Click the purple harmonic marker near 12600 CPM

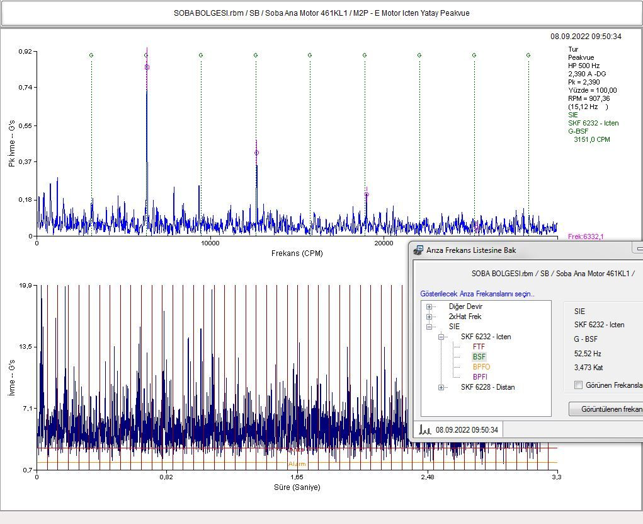pyautogui.click(x=257, y=153)
